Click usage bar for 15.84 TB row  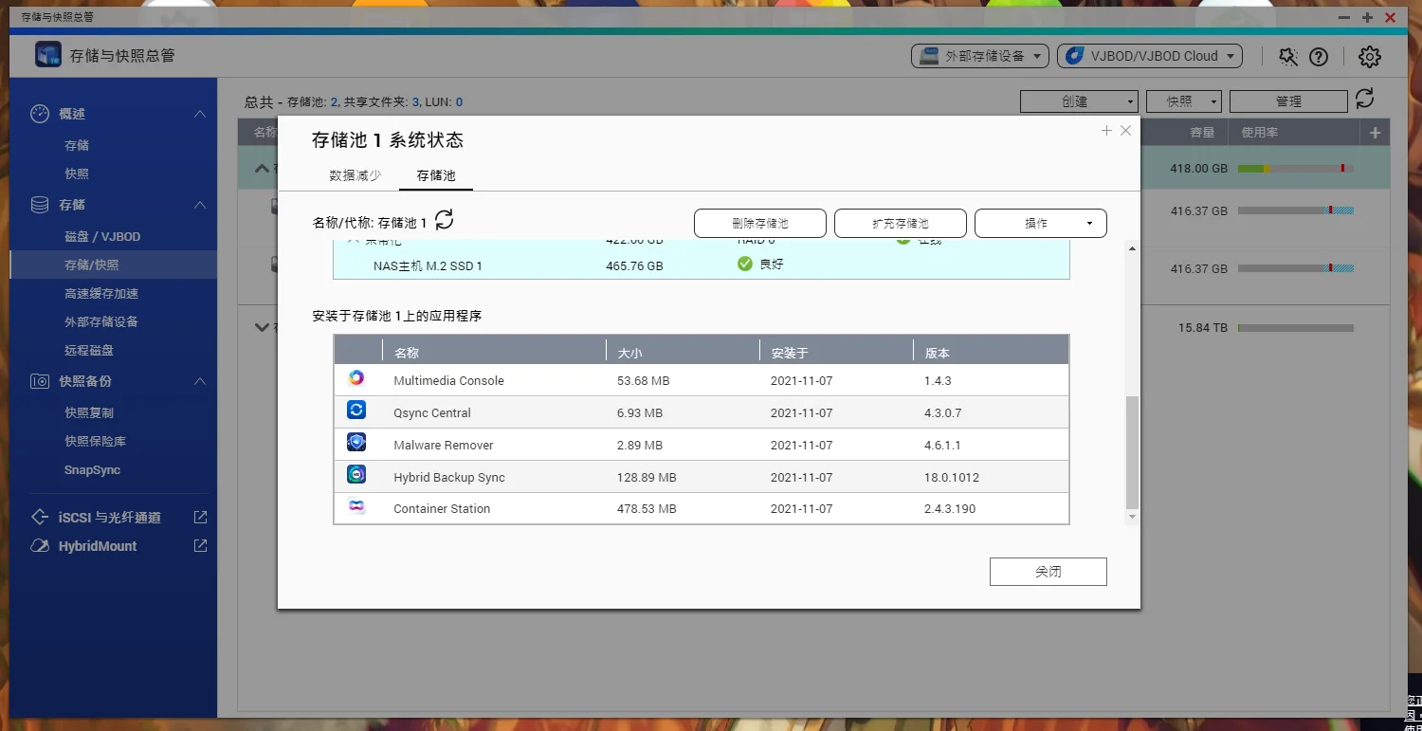[1295, 328]
